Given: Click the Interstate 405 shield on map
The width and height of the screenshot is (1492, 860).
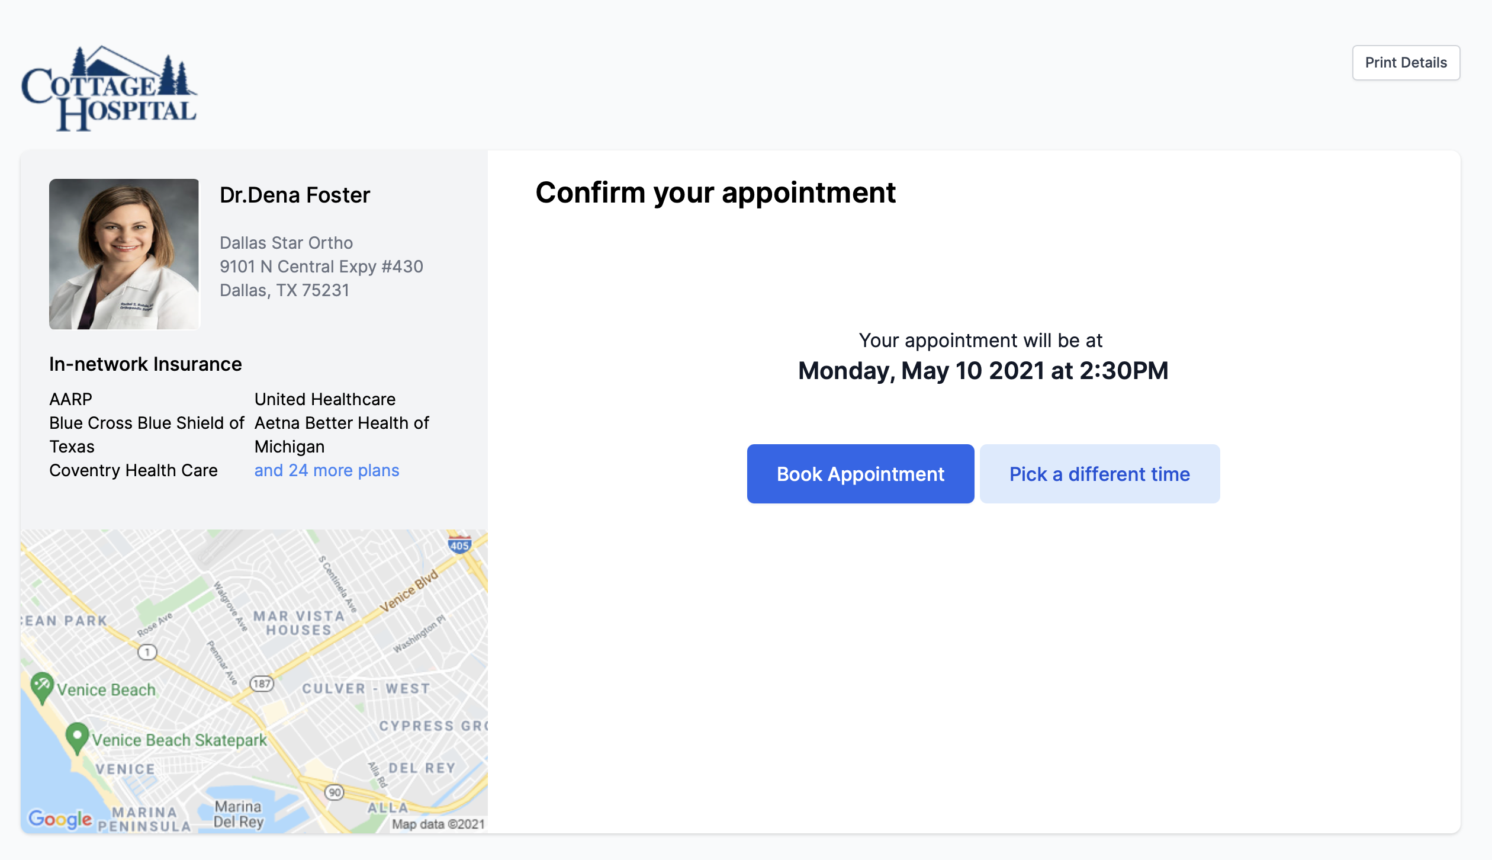Looking at the screenshot, I should (x=459, y=544).
